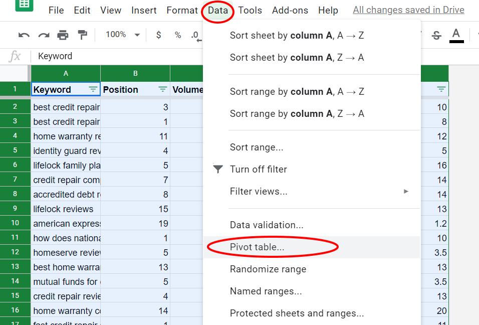Open the Add-ons menu

(x=290, y=11)
